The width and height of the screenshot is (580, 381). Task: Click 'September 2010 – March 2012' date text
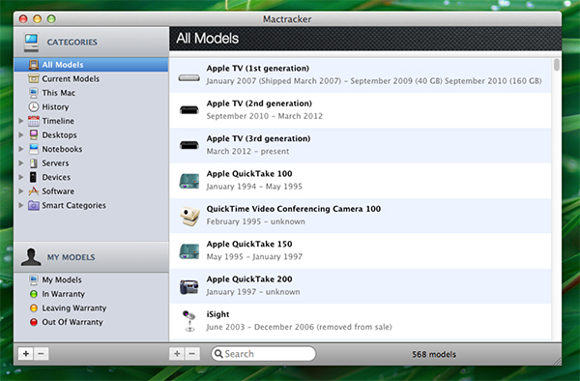tap(265, 116)
